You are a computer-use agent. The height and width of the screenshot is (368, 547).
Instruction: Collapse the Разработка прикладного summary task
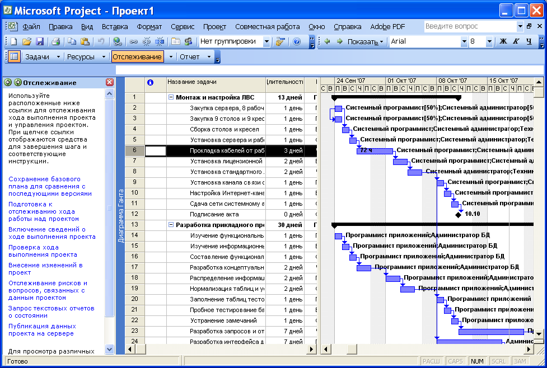click(171, 225)
